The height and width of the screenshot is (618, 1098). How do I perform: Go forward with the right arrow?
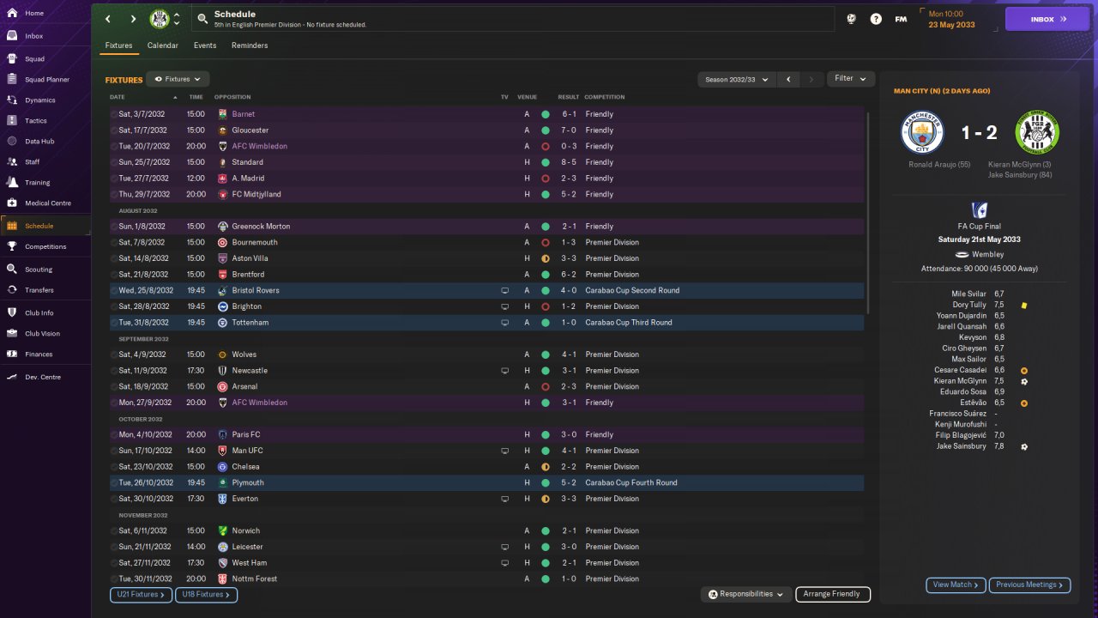pos(133,19)
